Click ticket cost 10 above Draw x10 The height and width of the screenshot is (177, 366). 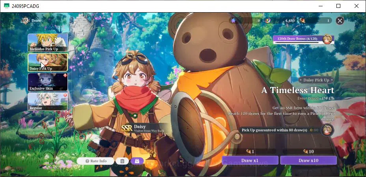pos(308,151)
